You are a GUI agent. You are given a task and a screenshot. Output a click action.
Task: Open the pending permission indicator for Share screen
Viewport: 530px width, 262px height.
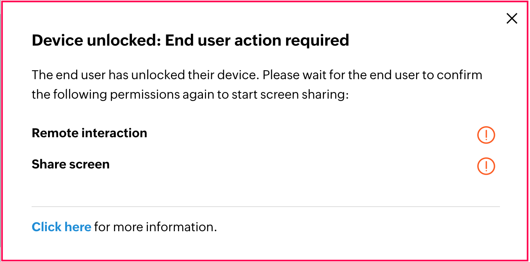point(486,166)
